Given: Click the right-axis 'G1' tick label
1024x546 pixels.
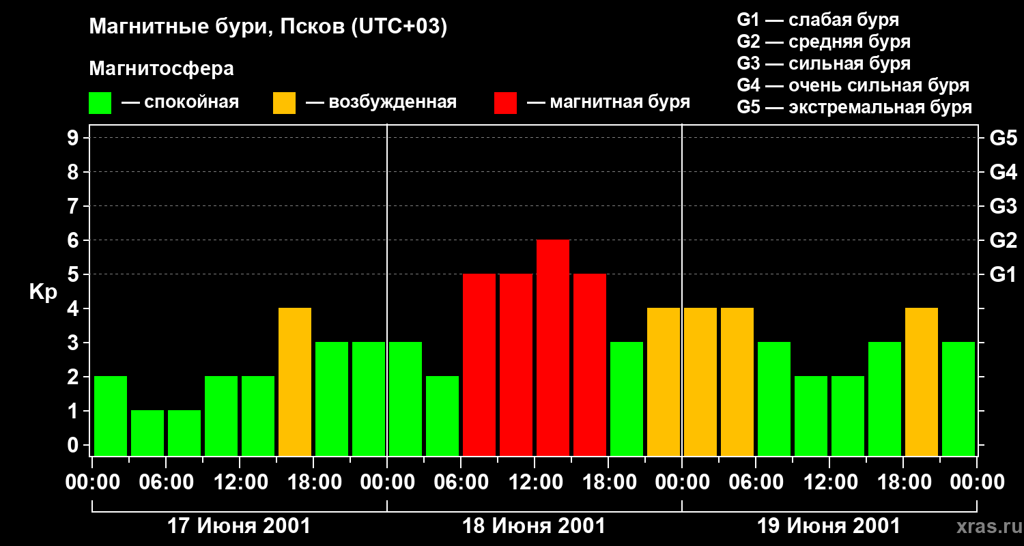Looking at the screenshot, I should tap(1003, 274).
